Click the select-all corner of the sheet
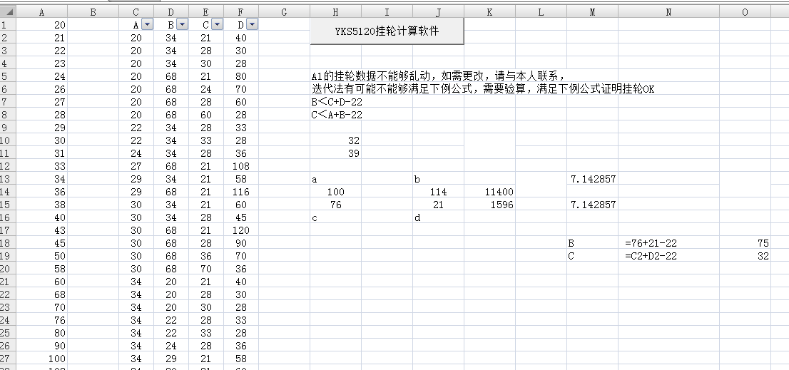The image size is (789, 370). tap(8, 12)
